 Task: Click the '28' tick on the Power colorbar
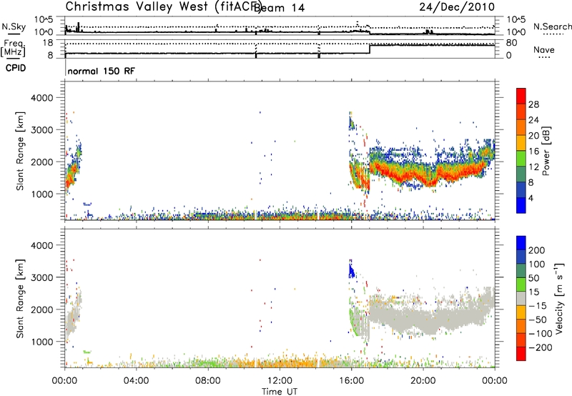tap(533, 104)
